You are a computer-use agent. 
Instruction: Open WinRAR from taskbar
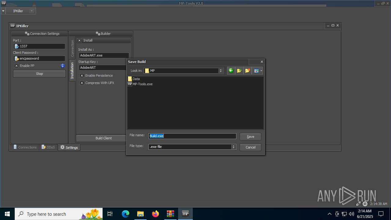(170, 214)
